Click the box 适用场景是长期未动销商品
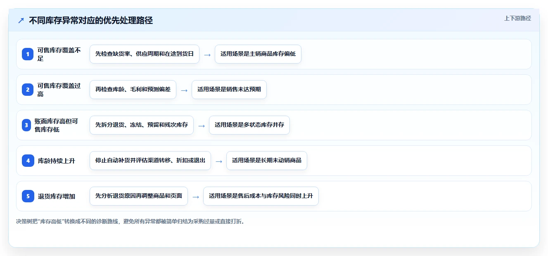 (x=267, y=161)
